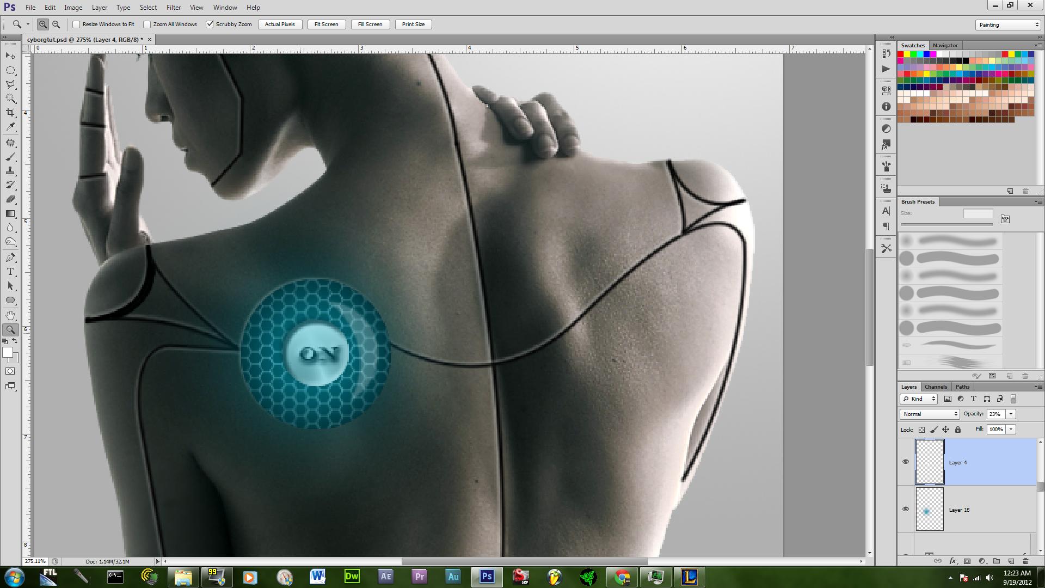Switch to the Paths tab
The height and width of the screenshot is (588, 1045).
click(962, 387)
